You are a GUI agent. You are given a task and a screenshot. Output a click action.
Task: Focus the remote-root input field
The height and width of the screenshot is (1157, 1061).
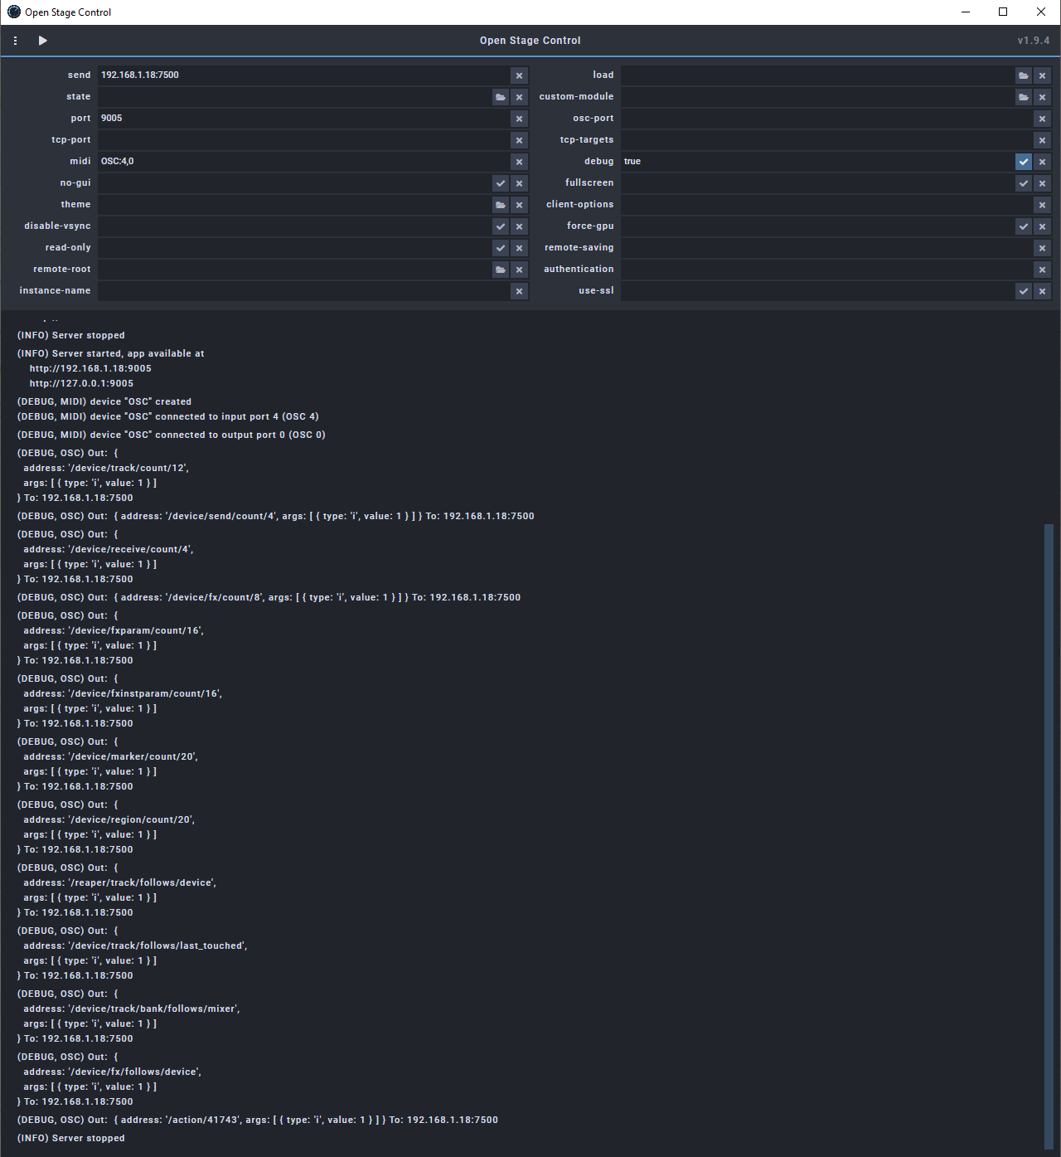tap(294, 270)
